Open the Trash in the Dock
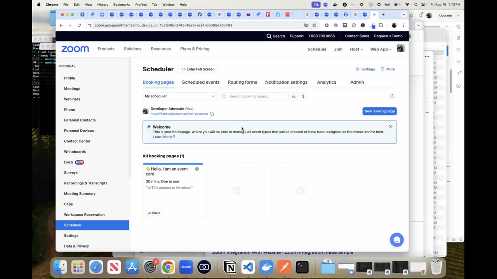The image size is (497, 279). [436, 267]
